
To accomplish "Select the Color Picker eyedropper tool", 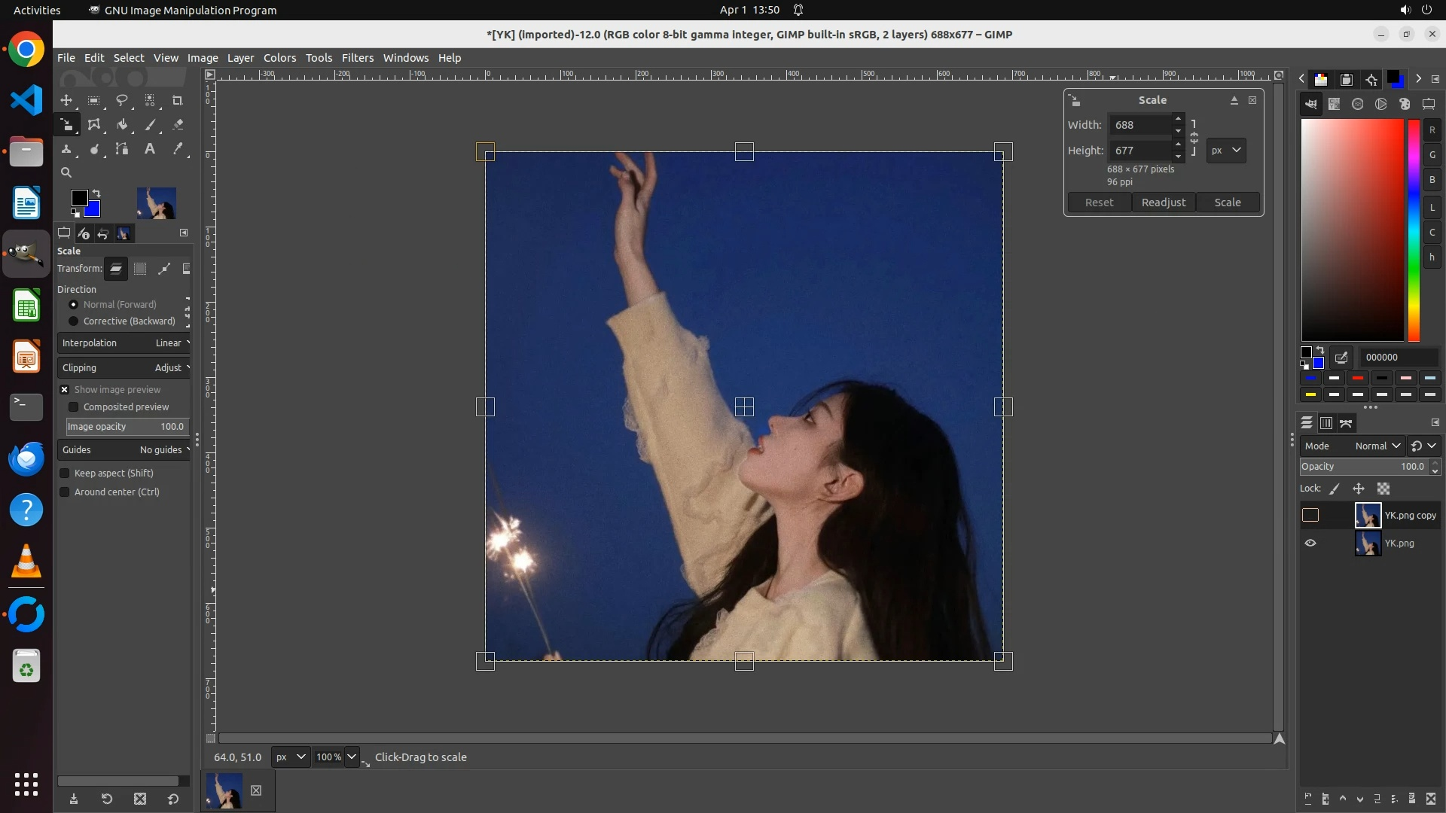I will point(178,149).
